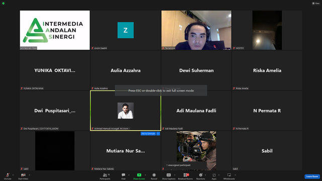Expand the arrow beside Reactions
The width and height of the screenshot is (322, 181).
205,175
